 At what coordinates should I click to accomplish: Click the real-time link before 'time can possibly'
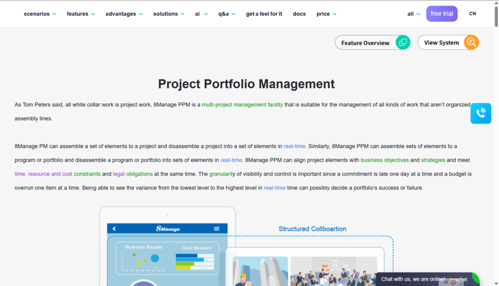click(x=275, y=188)
